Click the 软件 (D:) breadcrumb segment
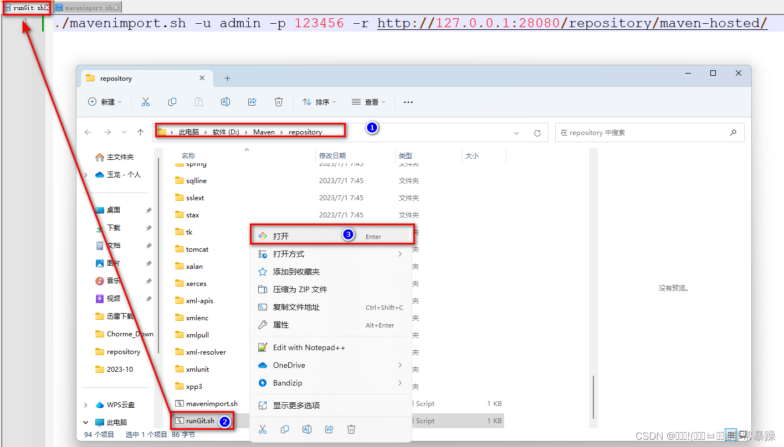This screenshot has width=784, height=447. pyautogui.click(x=226, y=132)
